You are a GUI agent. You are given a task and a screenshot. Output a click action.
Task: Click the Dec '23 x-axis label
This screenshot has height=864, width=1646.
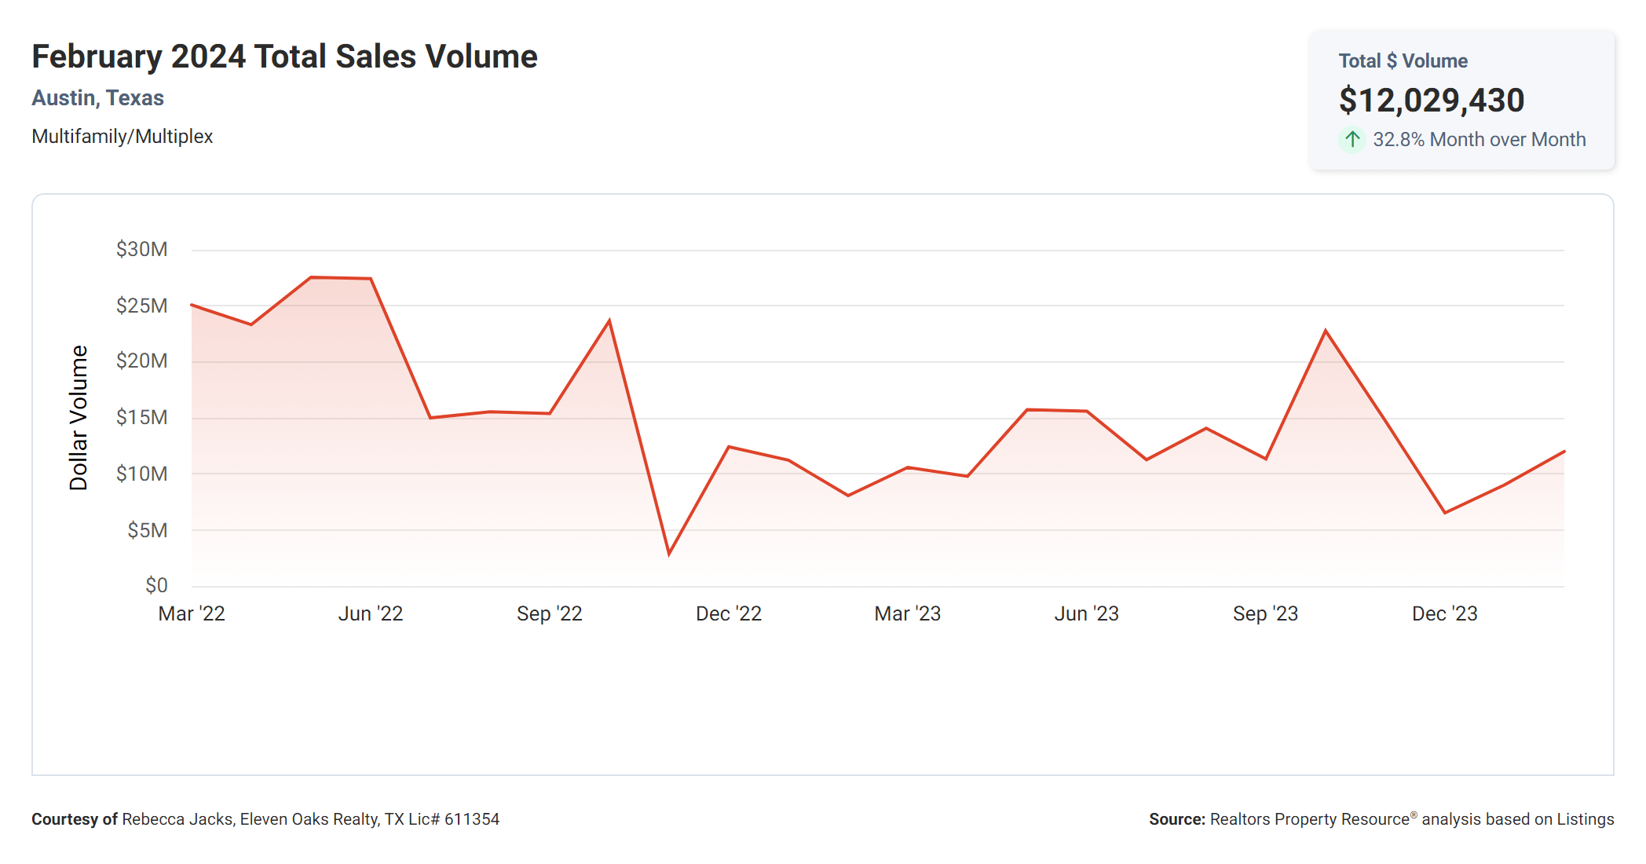click(x=1444, y=613)
